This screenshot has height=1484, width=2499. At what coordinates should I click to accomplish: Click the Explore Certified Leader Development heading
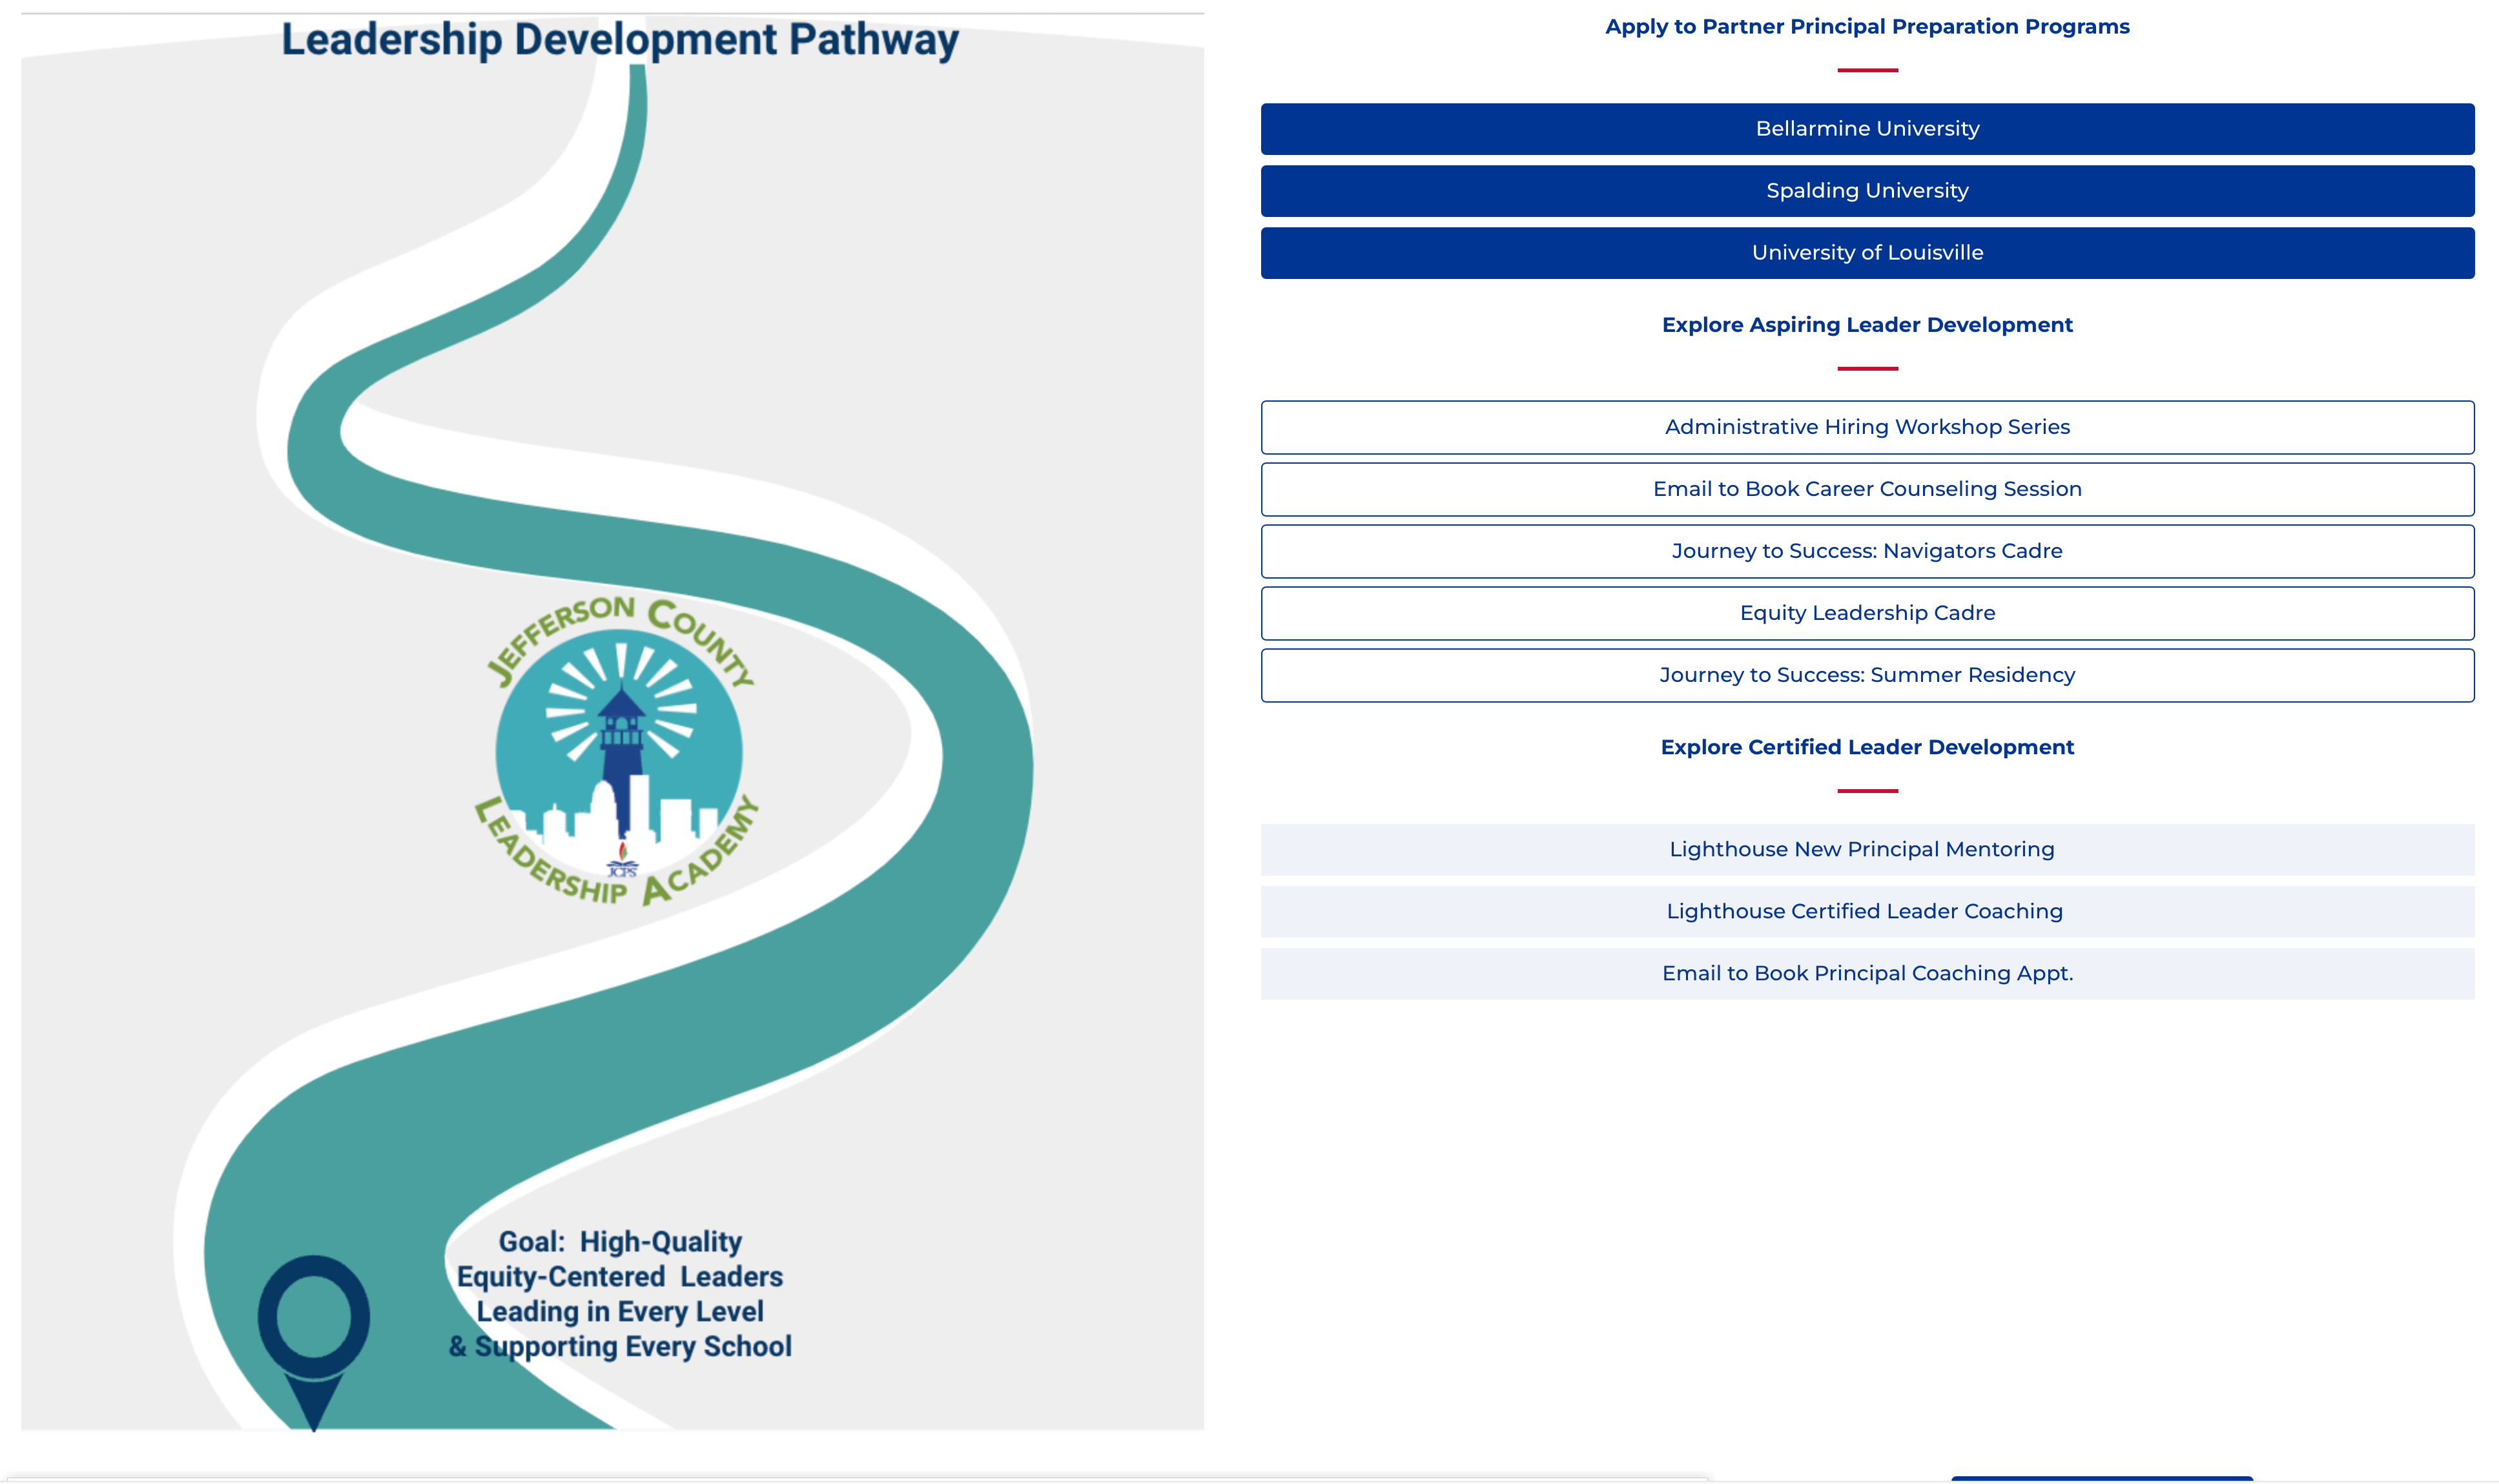tap(1866, 747)
